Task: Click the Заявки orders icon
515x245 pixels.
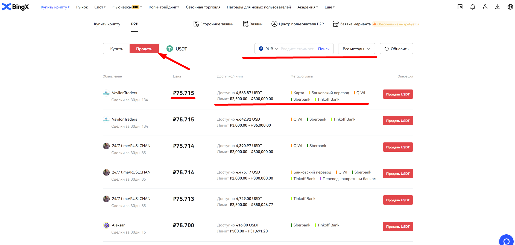Action: 245,24
